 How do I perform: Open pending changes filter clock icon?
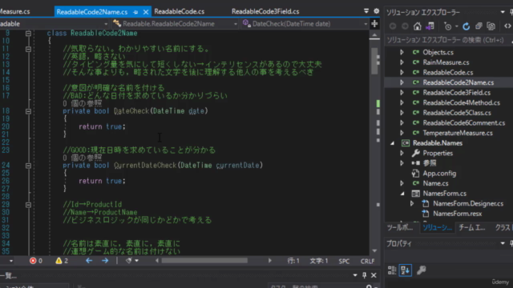447,26
